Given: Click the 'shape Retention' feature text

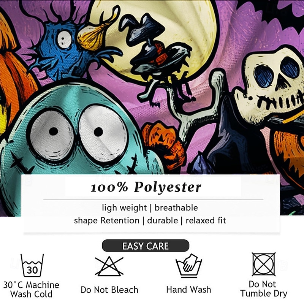Looking at the screenshot, I should pyautogui.click(x=107, y=221).
